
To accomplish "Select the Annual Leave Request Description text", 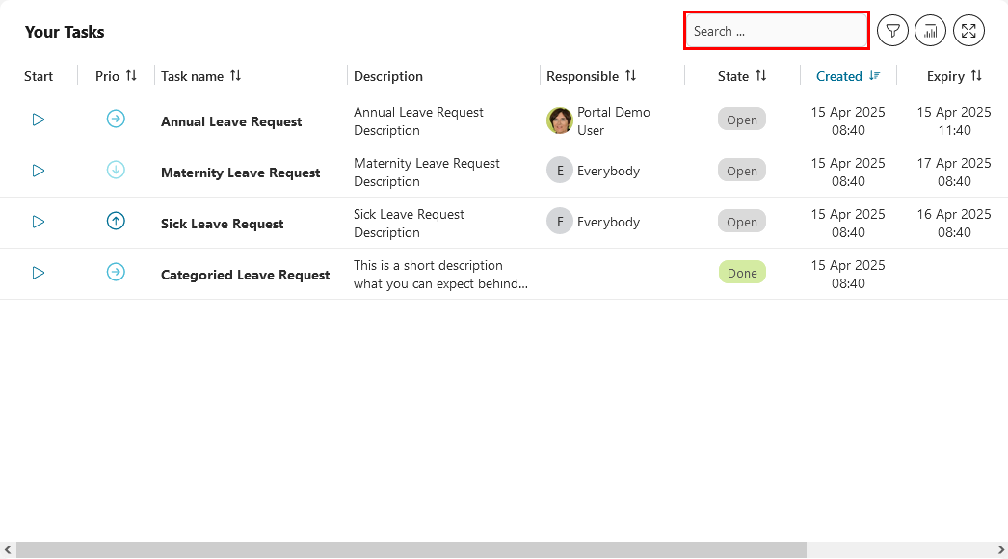I will (x=418, y=120).
